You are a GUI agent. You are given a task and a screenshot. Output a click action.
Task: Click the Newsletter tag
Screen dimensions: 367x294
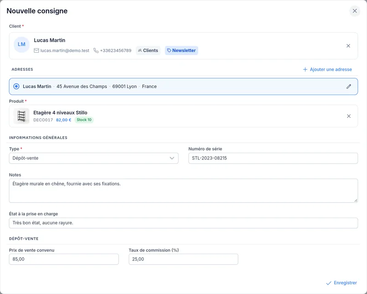tap(181, 50)
